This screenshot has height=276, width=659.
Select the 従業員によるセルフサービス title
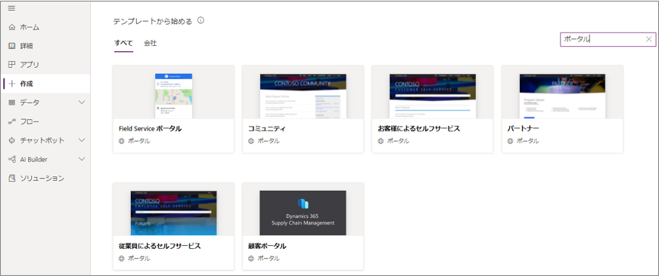pyautogui.click(x=160, y=246)
